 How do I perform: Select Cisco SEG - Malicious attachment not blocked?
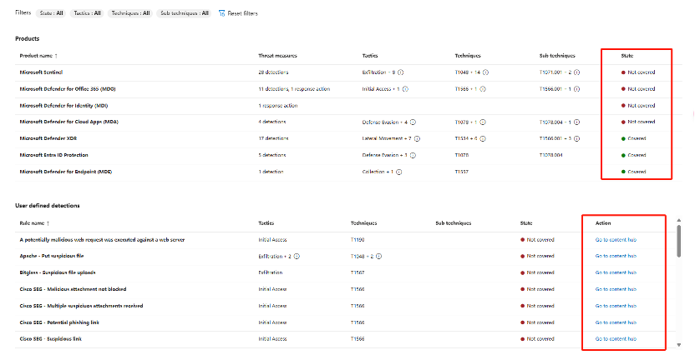click(73, 289)
